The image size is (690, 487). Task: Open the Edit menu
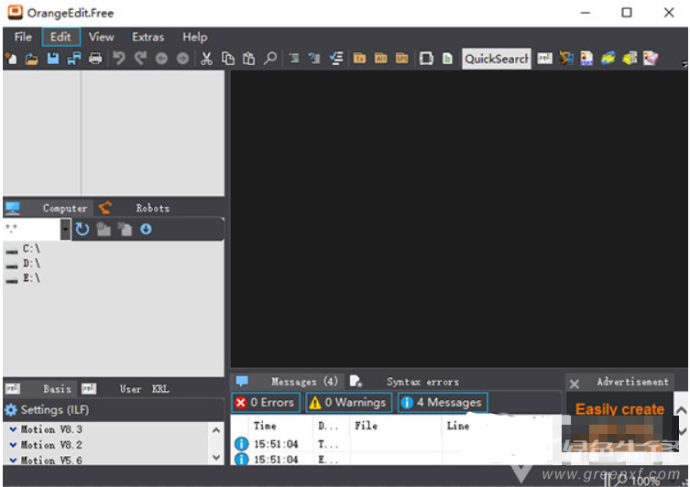pyautogui.click(x=60, y=37)
